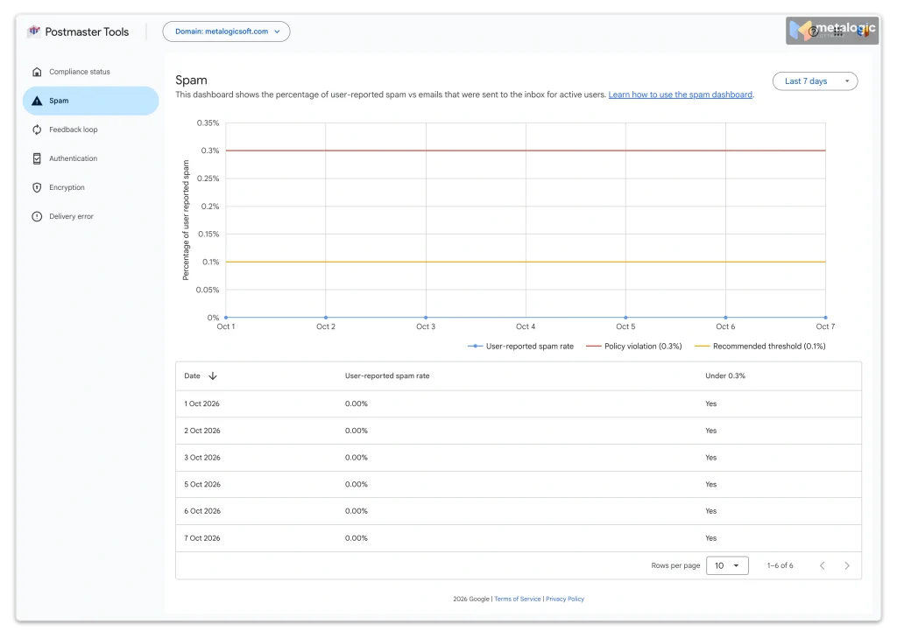
Task: Open the Rows per page 10 dropdown
Action: pos(727,566)
